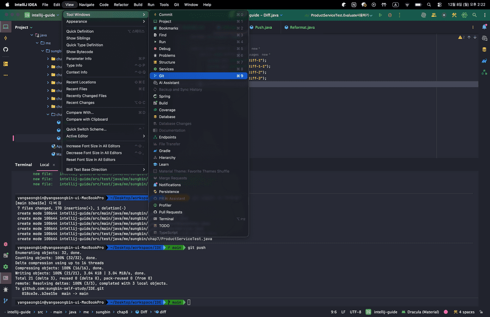Click the pink color dot in the status bar
This screenshot has width=490, height=317.
(x=446, y=312)
